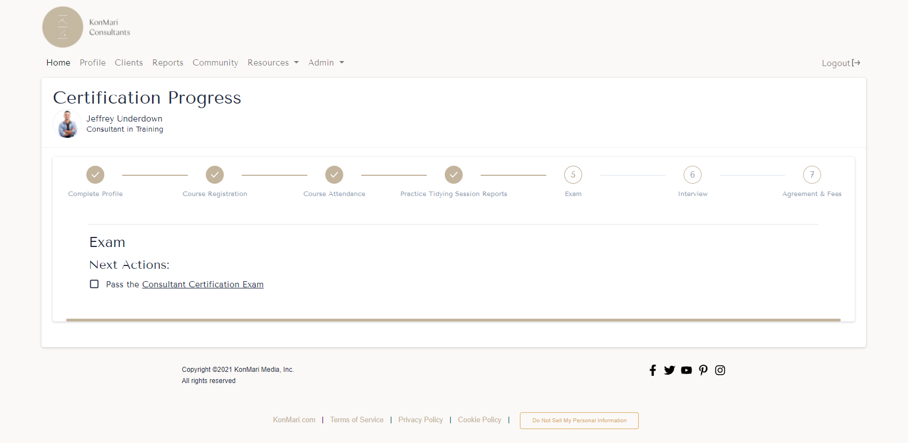The image size is (908, 443).
Task: Open the Cookie Policy link
Action: click(x=480, y=420)
